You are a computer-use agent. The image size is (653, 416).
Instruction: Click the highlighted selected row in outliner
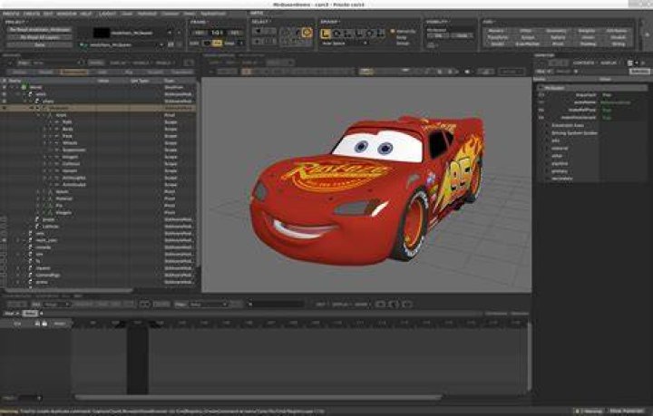98,108
